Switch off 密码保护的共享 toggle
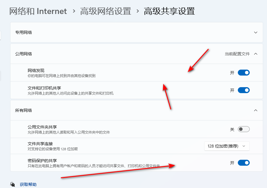The width and height of the screenshot is (267, 188). tap(243, 163)
